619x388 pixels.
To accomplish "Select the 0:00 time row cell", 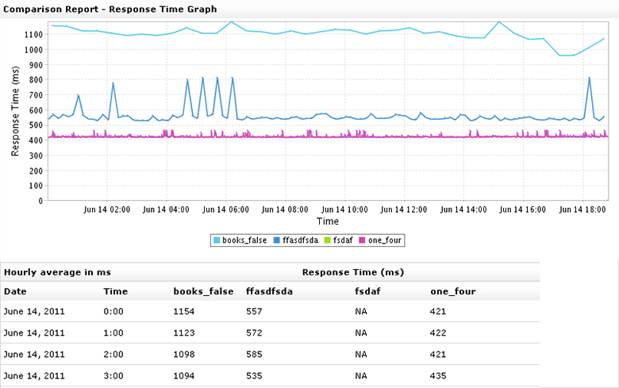I will pyautogui.click(x=113, y=312).
